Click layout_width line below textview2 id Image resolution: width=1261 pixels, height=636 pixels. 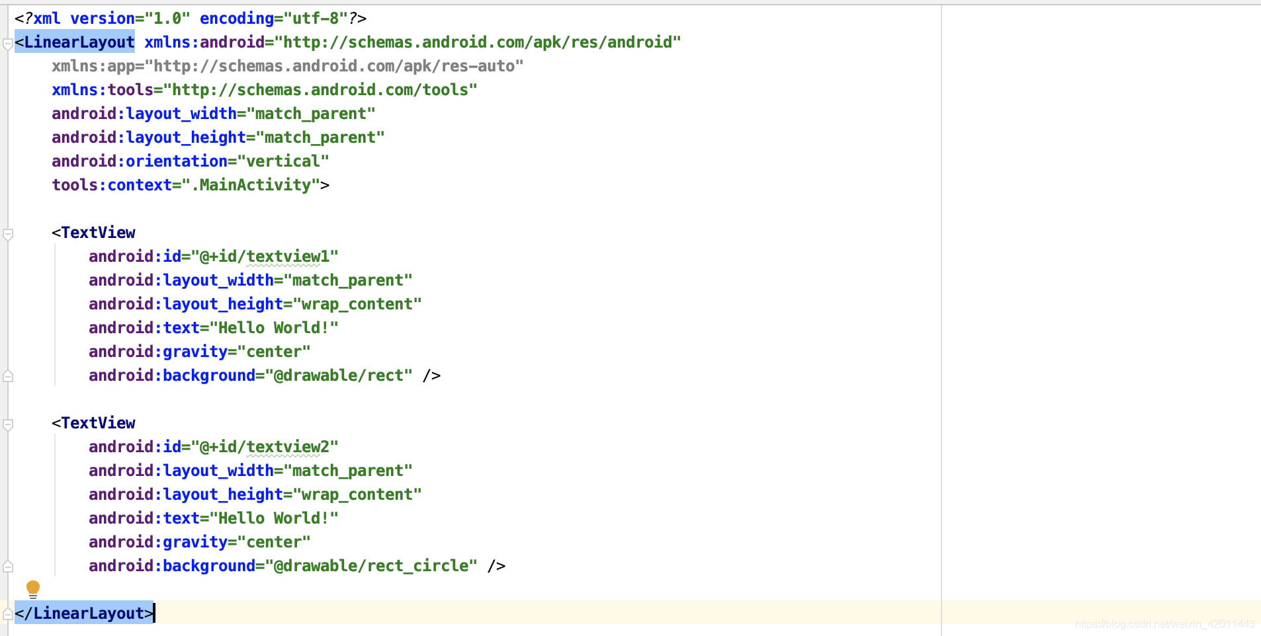click(251, 471)
